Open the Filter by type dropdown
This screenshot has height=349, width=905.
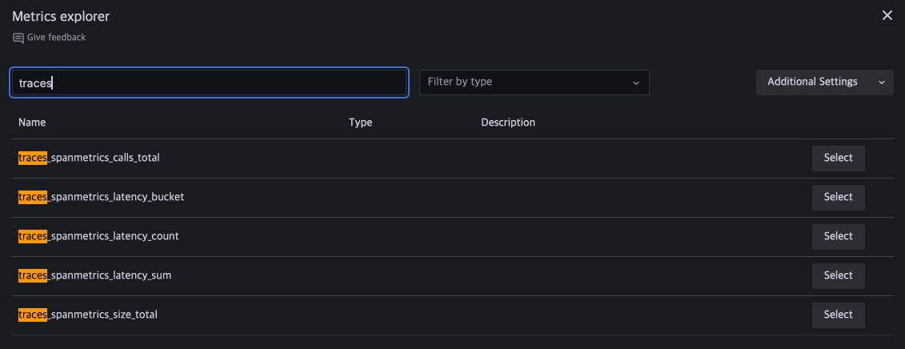click(x=534, y=82)
